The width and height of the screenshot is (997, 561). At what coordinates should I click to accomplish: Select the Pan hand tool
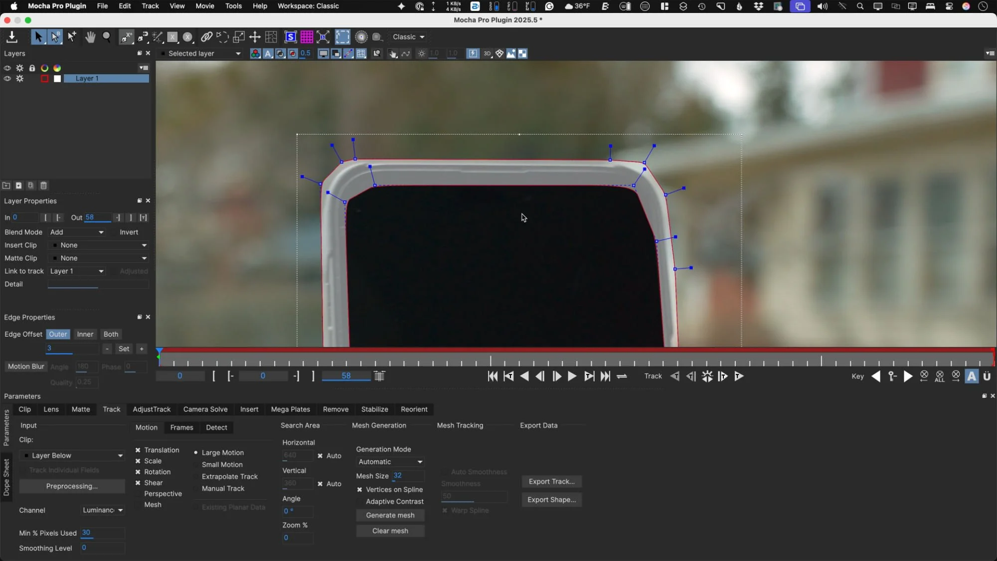[x=90, y=37]
